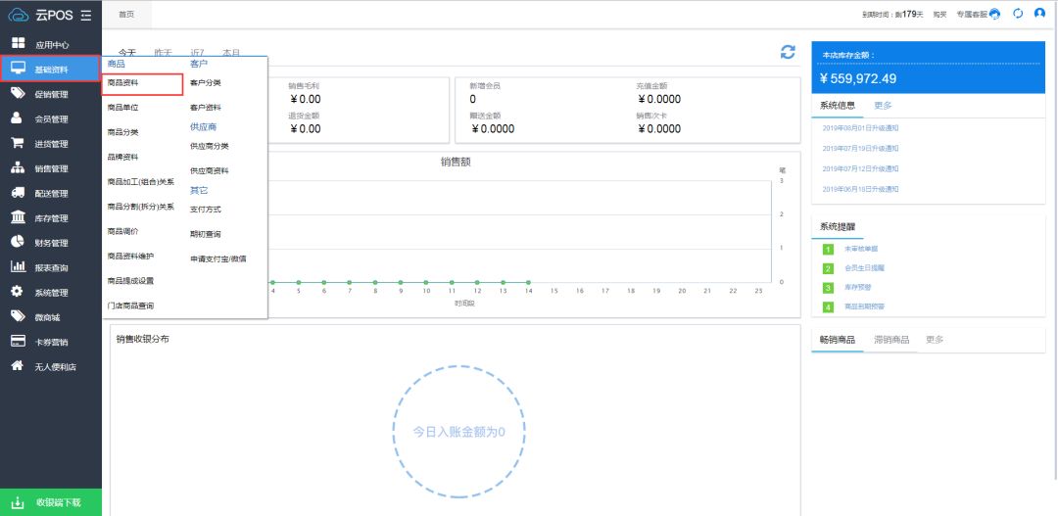Click 会员生日提醒 link
The height and width of the screenshot is (516, 1058).
[864, 268]
